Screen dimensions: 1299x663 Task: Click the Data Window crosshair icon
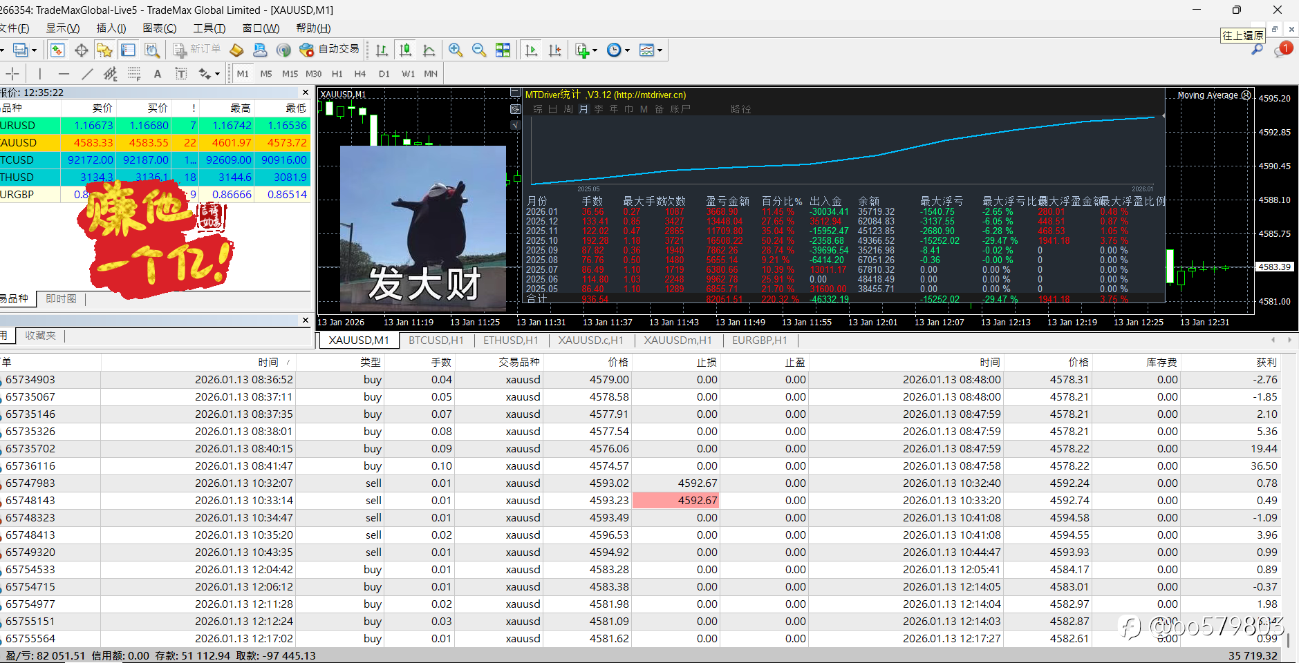click(x=81, y=50)
